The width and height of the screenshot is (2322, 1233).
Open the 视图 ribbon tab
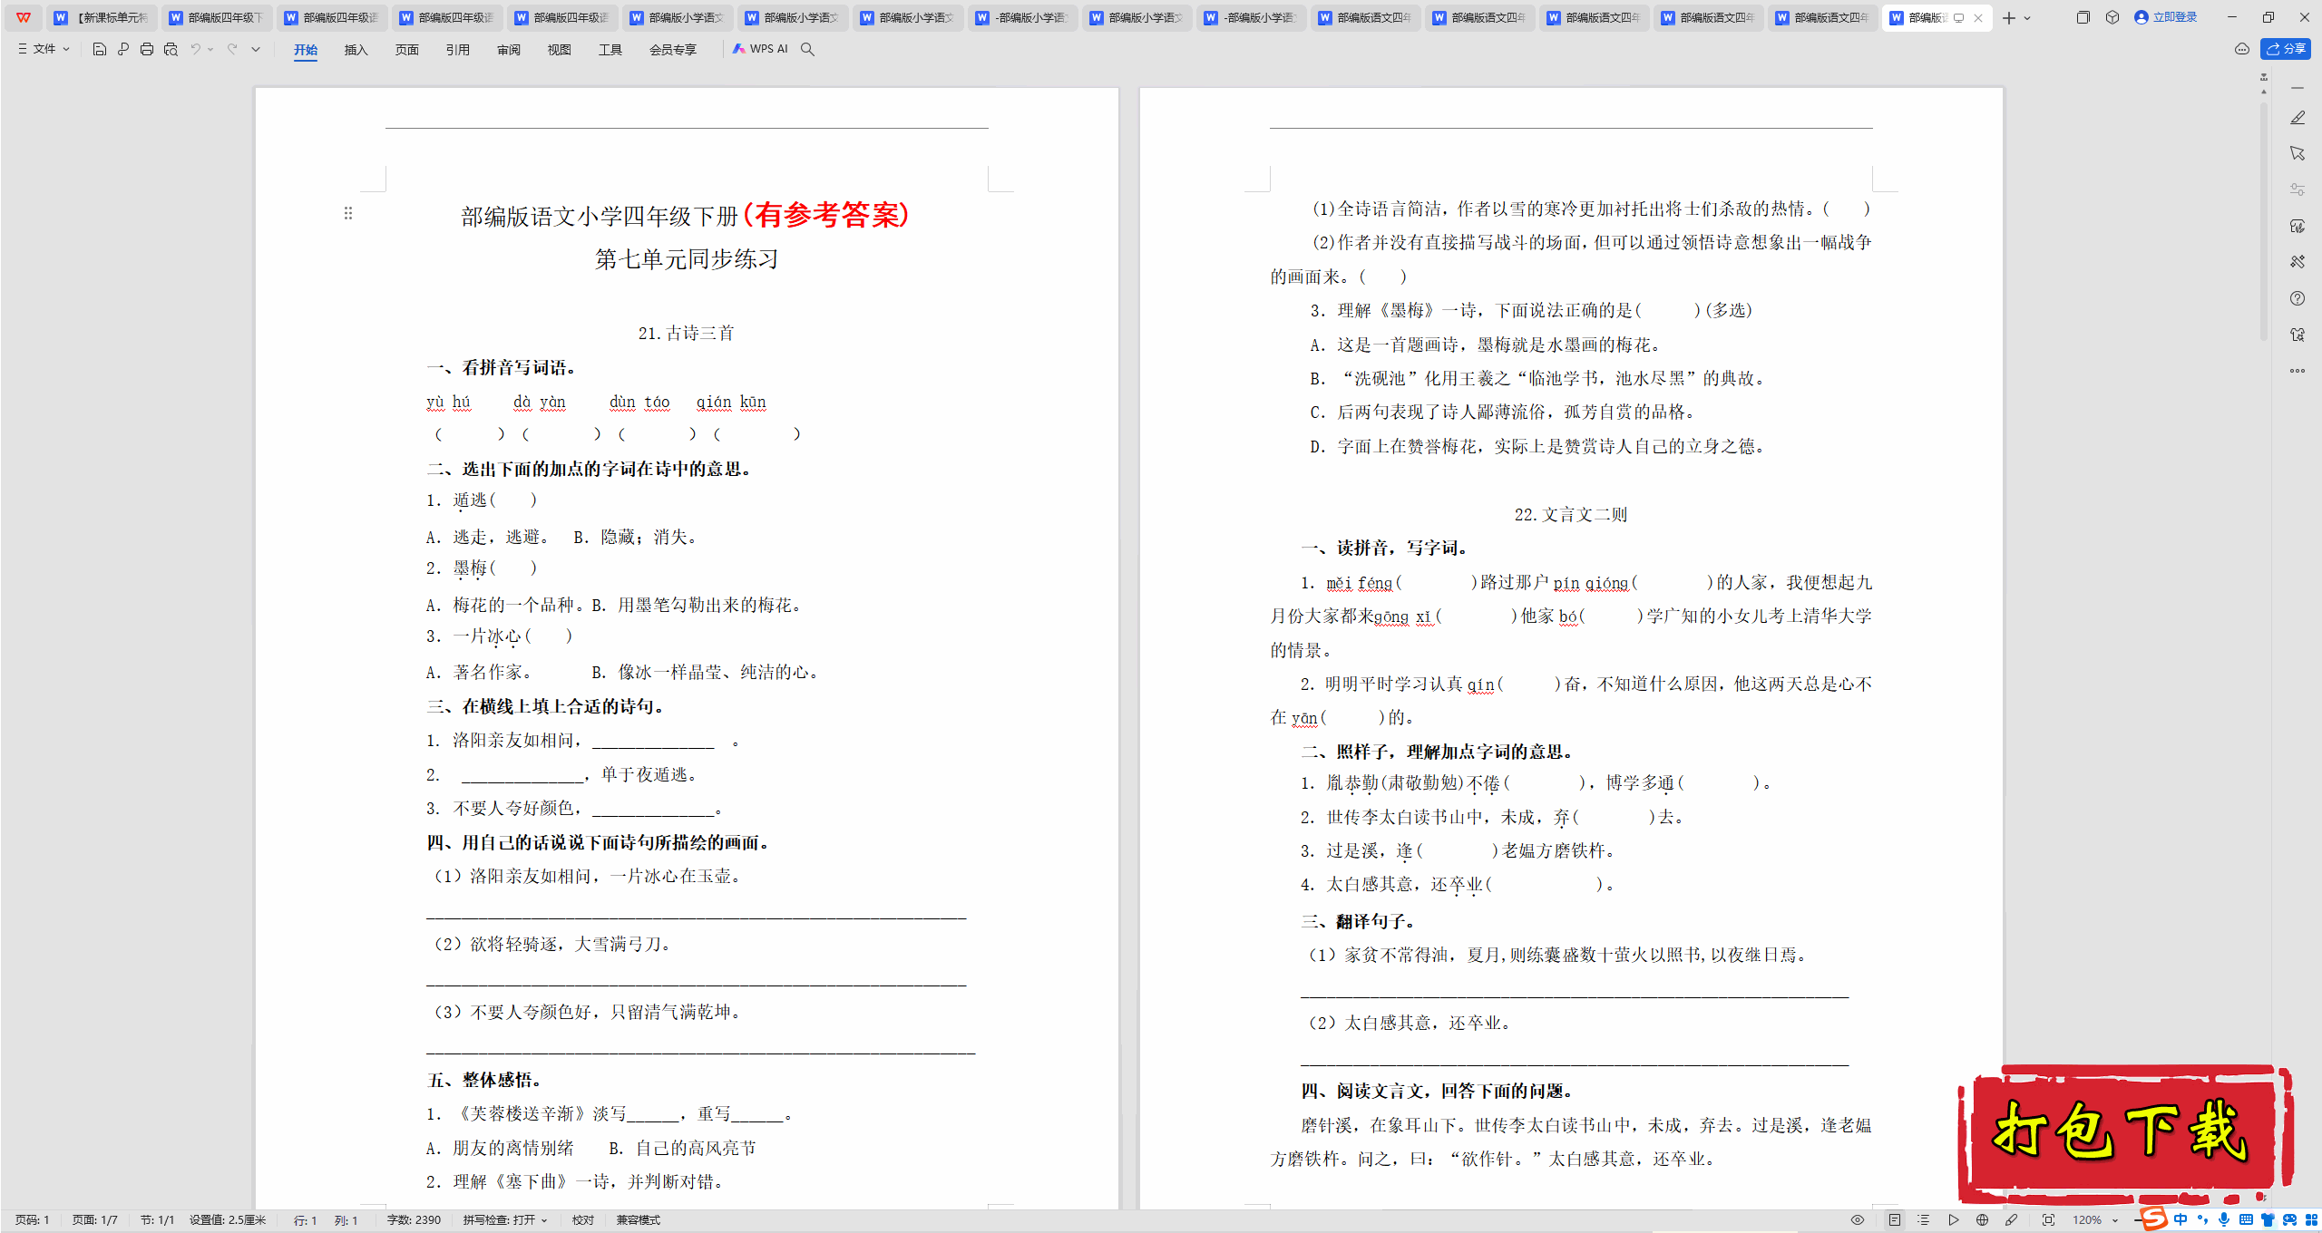click(560, 50)
